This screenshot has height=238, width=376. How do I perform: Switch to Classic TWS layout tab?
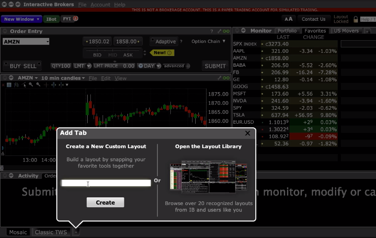pyautogui.click(x=51, y=232)
